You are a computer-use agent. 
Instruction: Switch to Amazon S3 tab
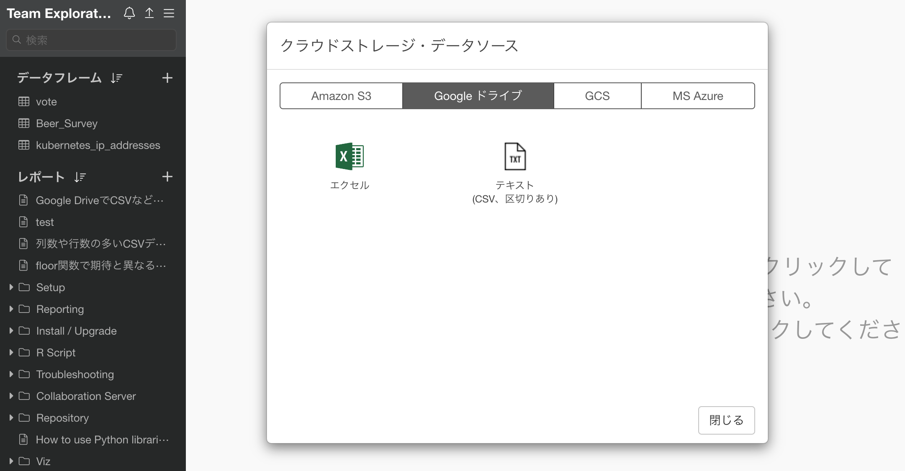(341, 96)
